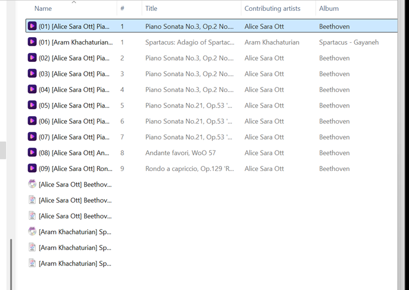Select the Andante favori, WoO 57 row
The width and height of the screenshot is (409, 290).
coord(212,153)
